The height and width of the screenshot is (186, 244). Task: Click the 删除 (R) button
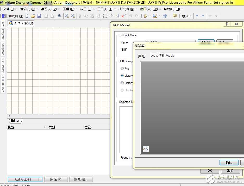(56, 179)
